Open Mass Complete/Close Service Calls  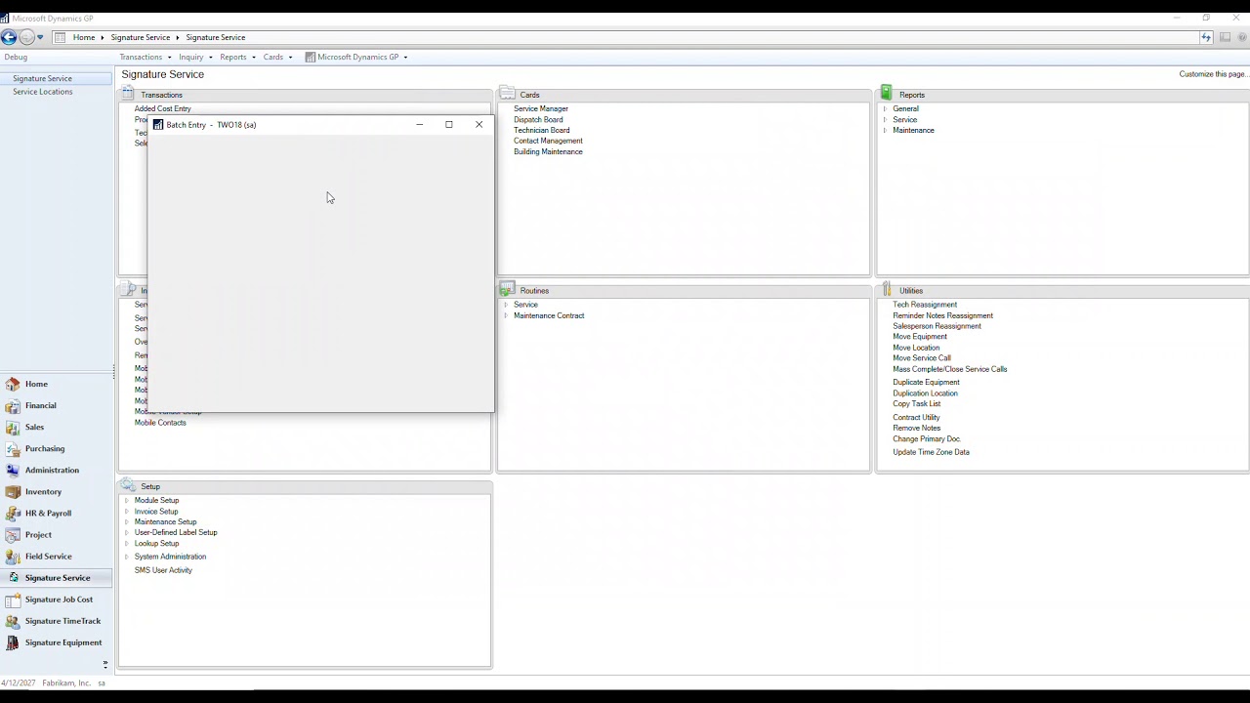950,369
